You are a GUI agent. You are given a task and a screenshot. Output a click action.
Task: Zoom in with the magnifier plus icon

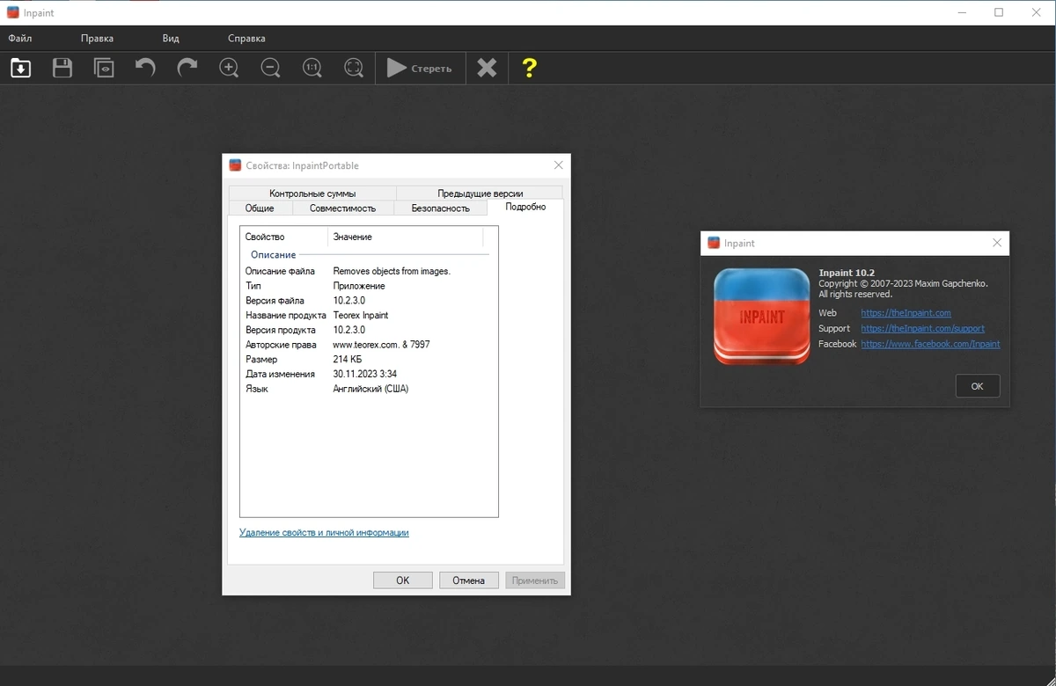[229, 68]
